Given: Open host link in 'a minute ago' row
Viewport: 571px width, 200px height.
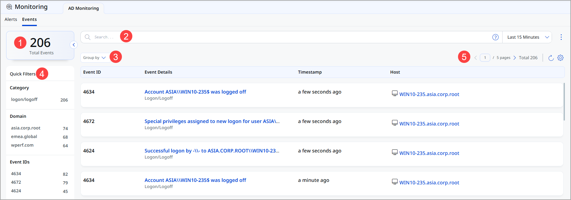Looking at the screenshot, I should pyautogui.click(x=429, y=183).
